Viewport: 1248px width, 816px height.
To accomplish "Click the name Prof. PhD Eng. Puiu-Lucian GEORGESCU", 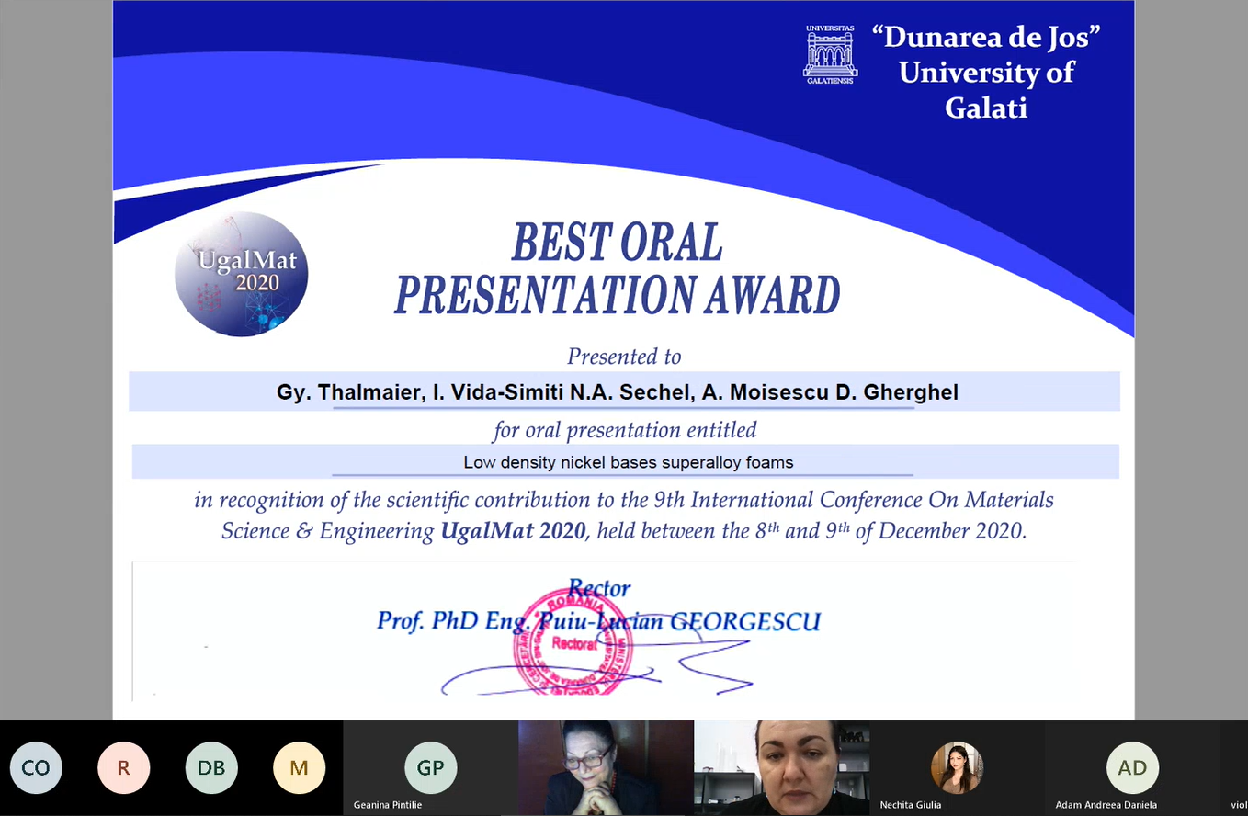I will coord(598,621).
